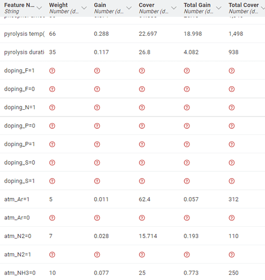Expand the Total Gain column menu
The image size is (265, 280).
pyautogui.click(x=218, y=8)
